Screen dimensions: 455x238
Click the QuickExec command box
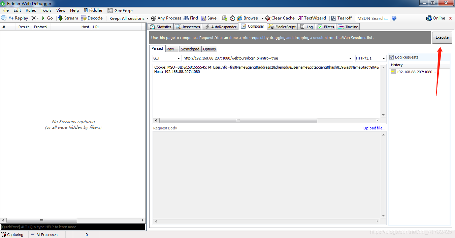coord(73,227)
